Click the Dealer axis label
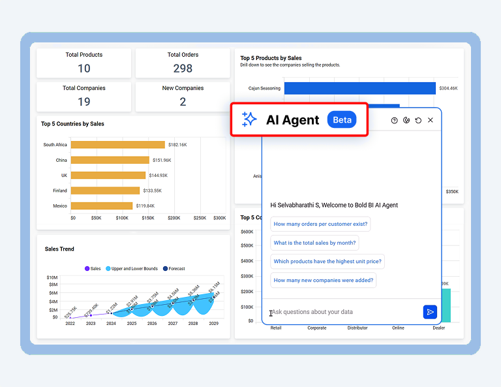This screenshot has width=501, height=387. (438, 328)
